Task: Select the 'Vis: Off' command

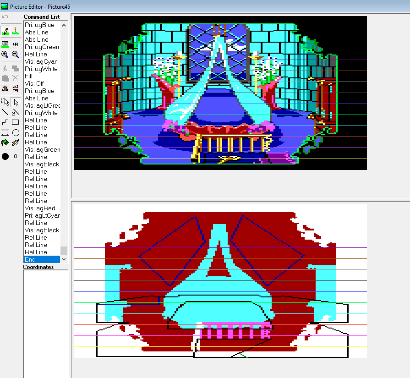Action: click(34, 84)
